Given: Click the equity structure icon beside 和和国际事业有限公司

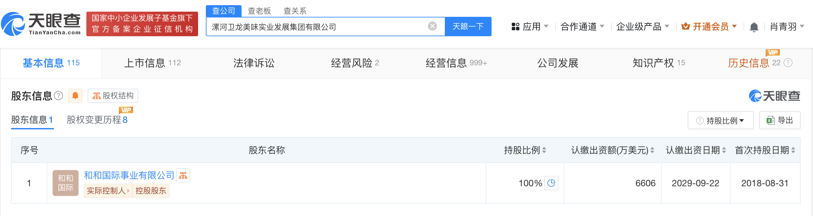Looking at the screenshot, I should 183,176.
